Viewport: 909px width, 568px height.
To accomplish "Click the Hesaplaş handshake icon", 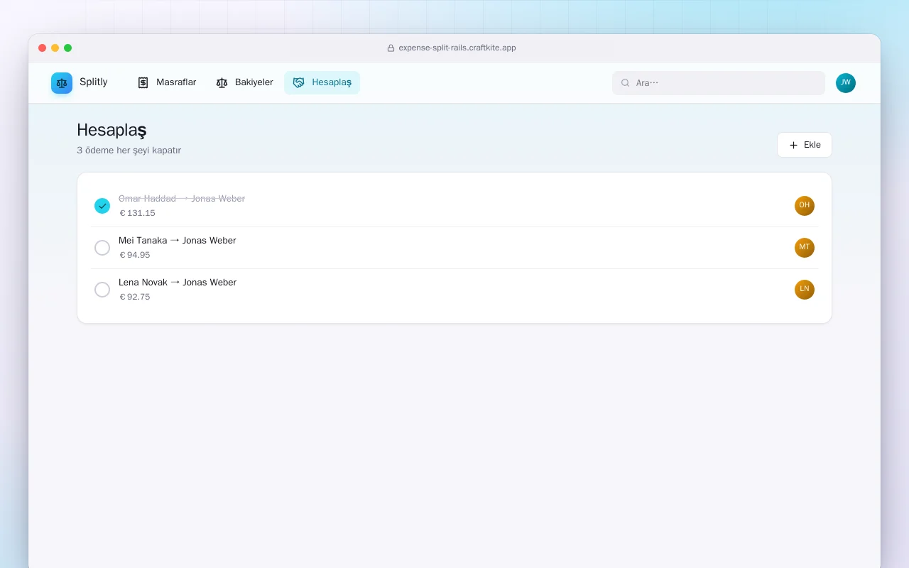I will [298, 83].
